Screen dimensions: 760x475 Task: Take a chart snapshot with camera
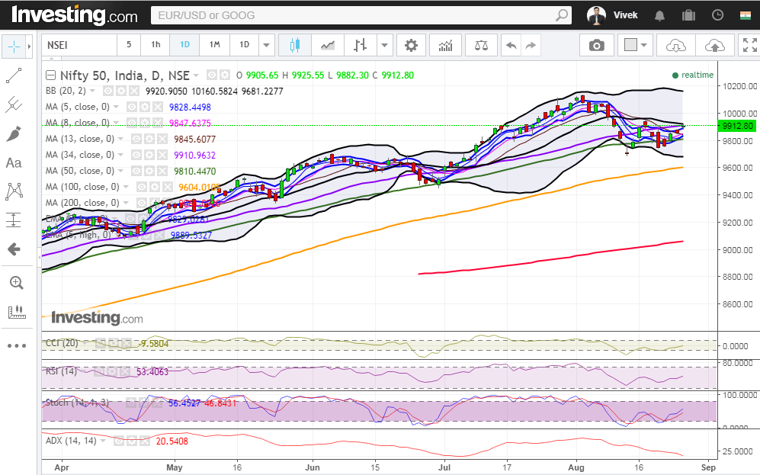pos(597,46)
